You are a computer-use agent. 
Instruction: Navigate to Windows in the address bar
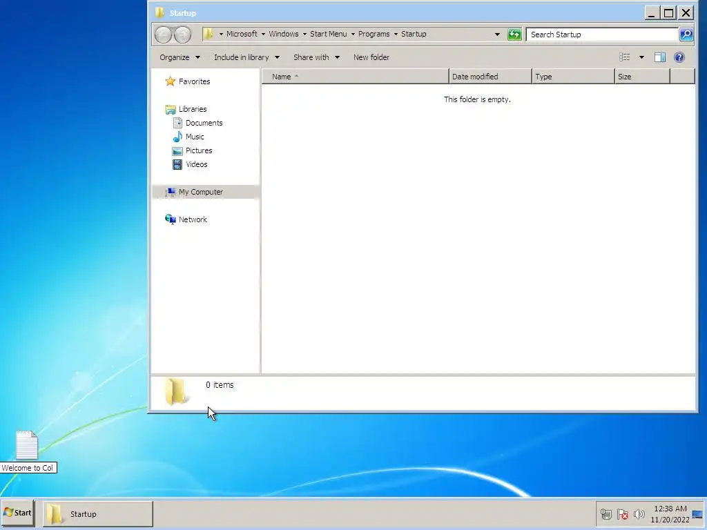[x=284, y=34]
